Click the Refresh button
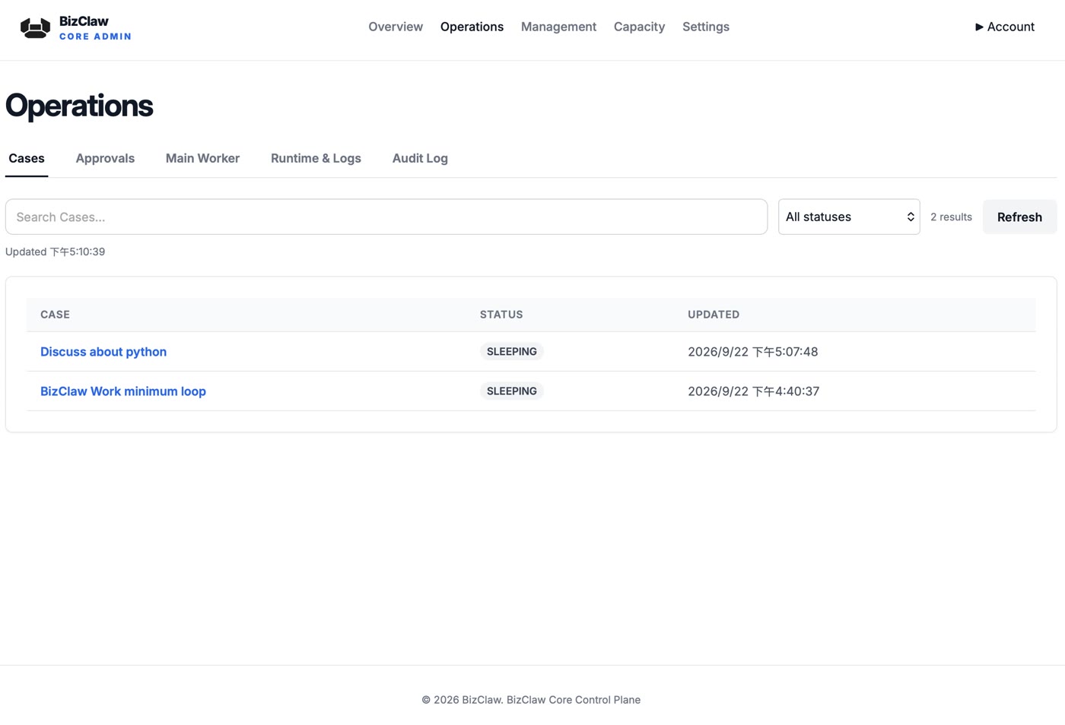Viewport: 1065px width, 725px height. (x=1019, y=217)
